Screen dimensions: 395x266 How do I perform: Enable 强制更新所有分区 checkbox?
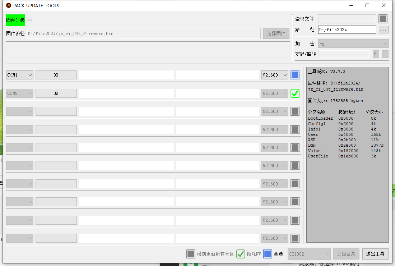191,254
